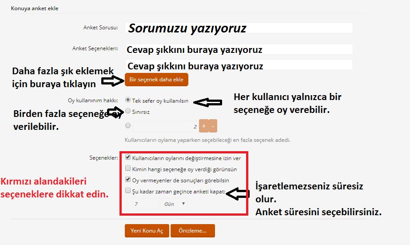Uncheck 'Kullanıcıların oylarını değiştirmesine izin ver'
This screenshot has height=245, width=410.
coord(128,157)
